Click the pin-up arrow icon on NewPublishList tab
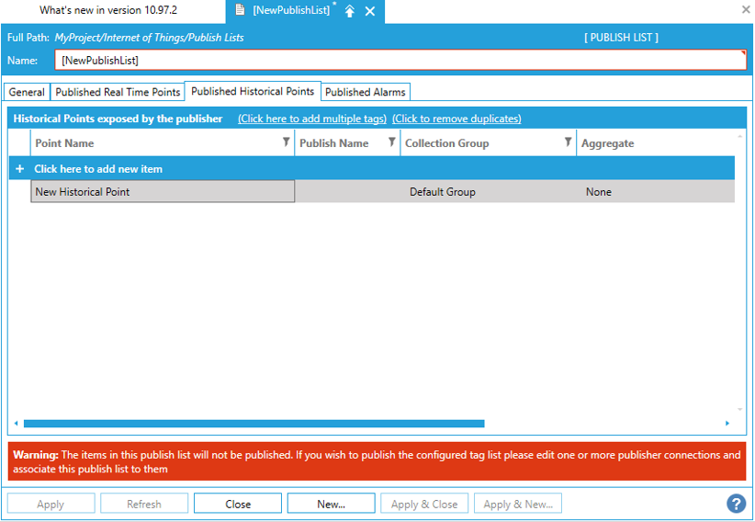Screen dimensions: 755x522 350,11
